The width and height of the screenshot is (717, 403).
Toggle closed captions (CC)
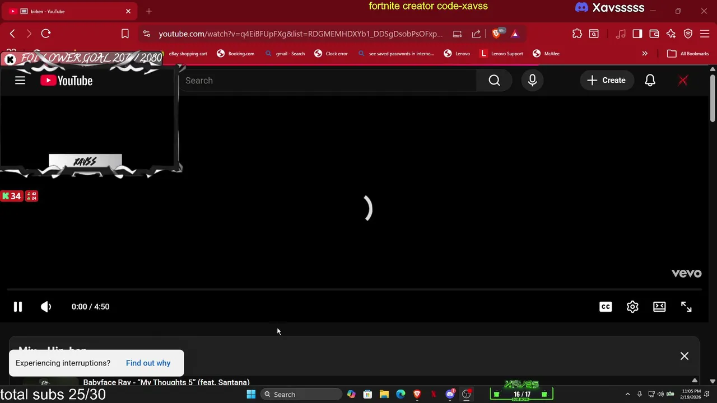[606, 307]
